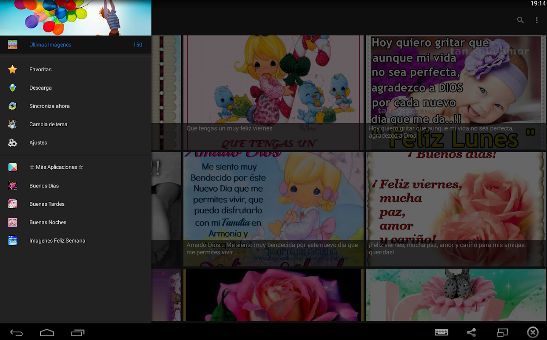This screenshot has width=547, height=340.
Task: Click the Imagenes Feliz Semana app icon
Action: point(13,241)
